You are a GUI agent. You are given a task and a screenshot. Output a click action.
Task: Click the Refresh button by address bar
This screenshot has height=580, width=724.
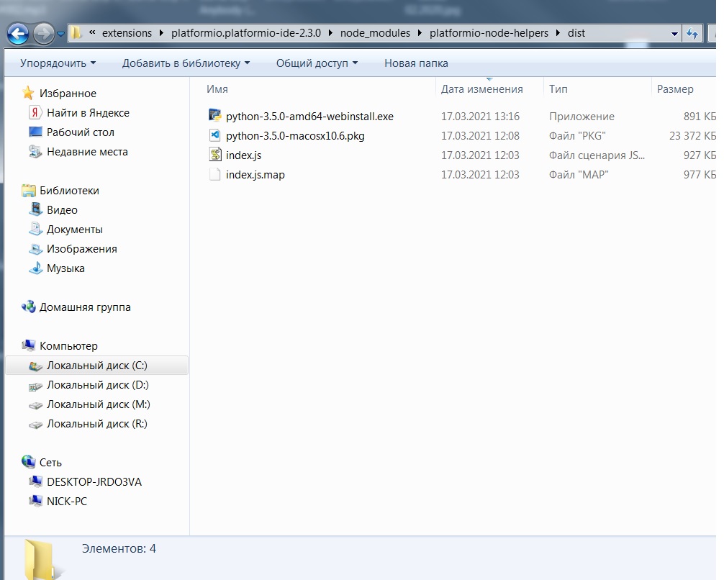[692, 34]
